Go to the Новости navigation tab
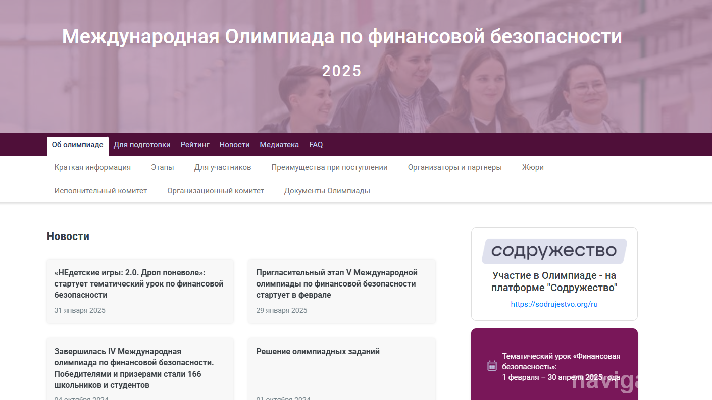 (234, 145)
